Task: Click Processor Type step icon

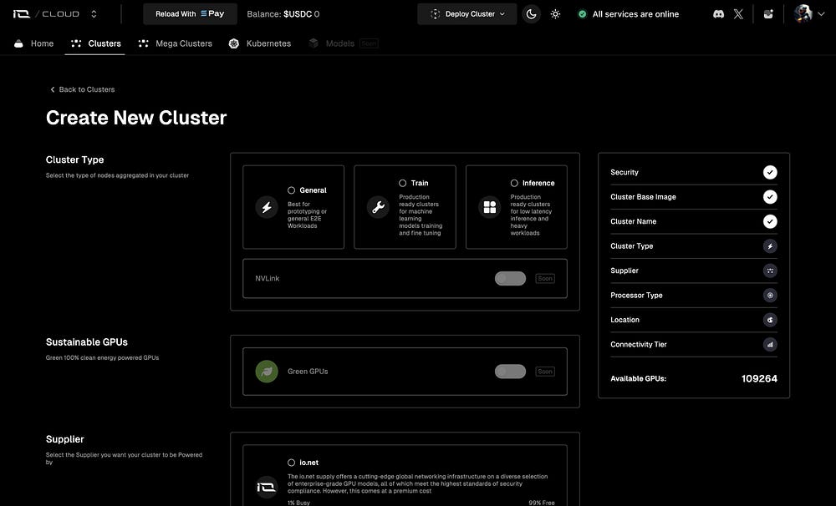Action: [x=770, y=295]
